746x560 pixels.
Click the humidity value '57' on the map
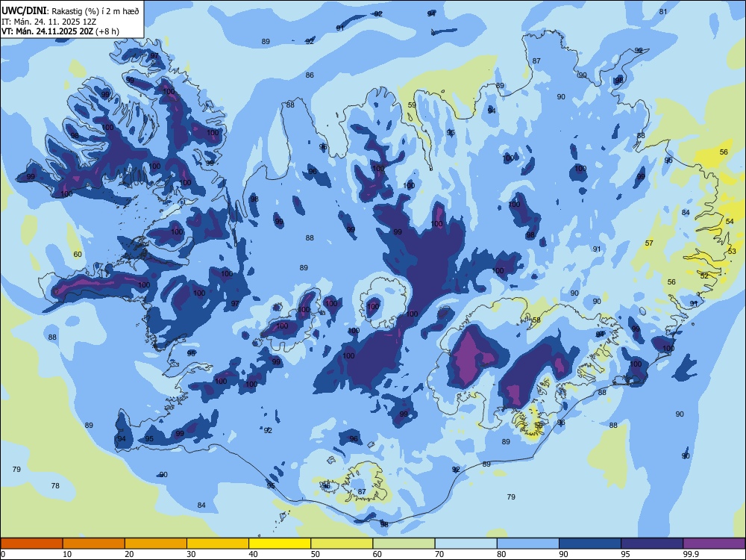[649, 243]
